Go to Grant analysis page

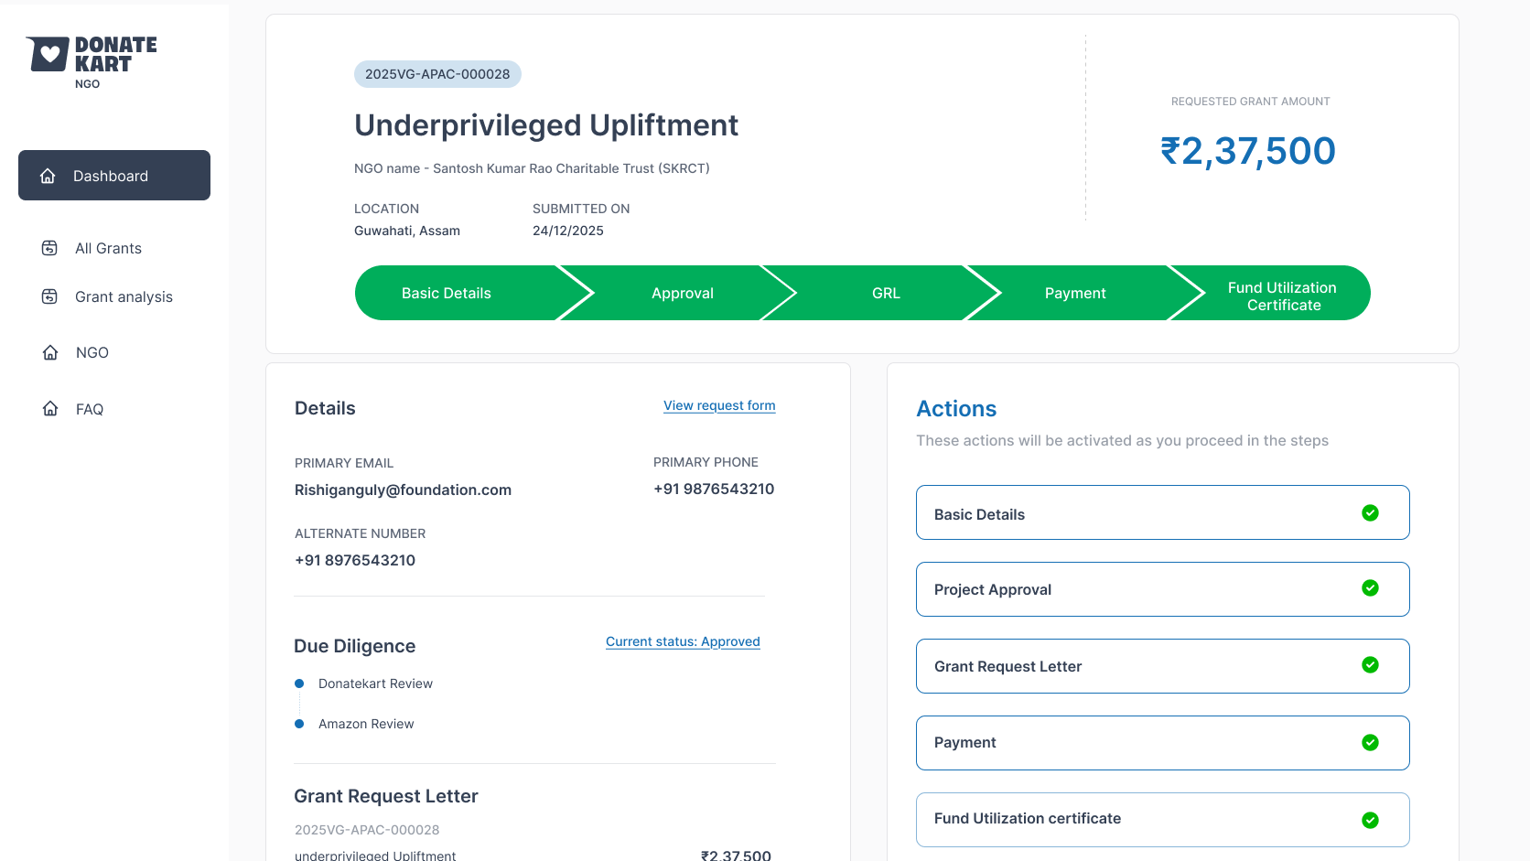[x=124, y=296]
